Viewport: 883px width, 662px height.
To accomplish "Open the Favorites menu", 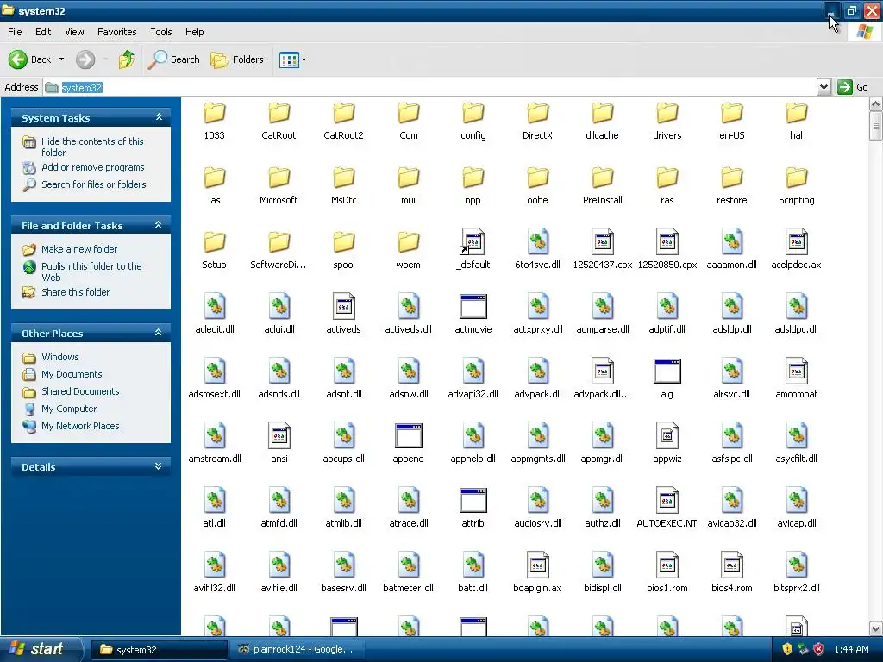I will click(116, 32).
